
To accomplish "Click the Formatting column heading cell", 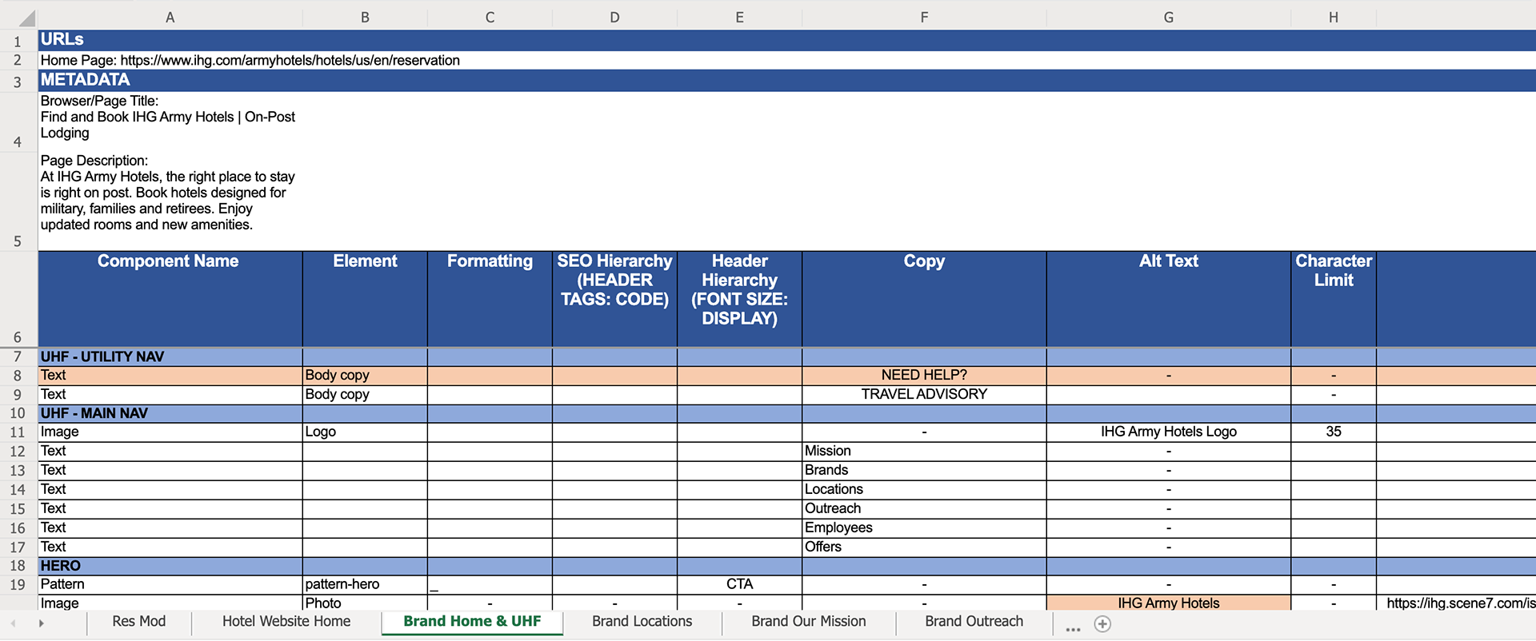I will 490,299.
